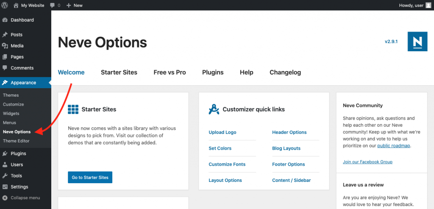
Task: Open the Header Options quick link
Action: pos(289,132)
